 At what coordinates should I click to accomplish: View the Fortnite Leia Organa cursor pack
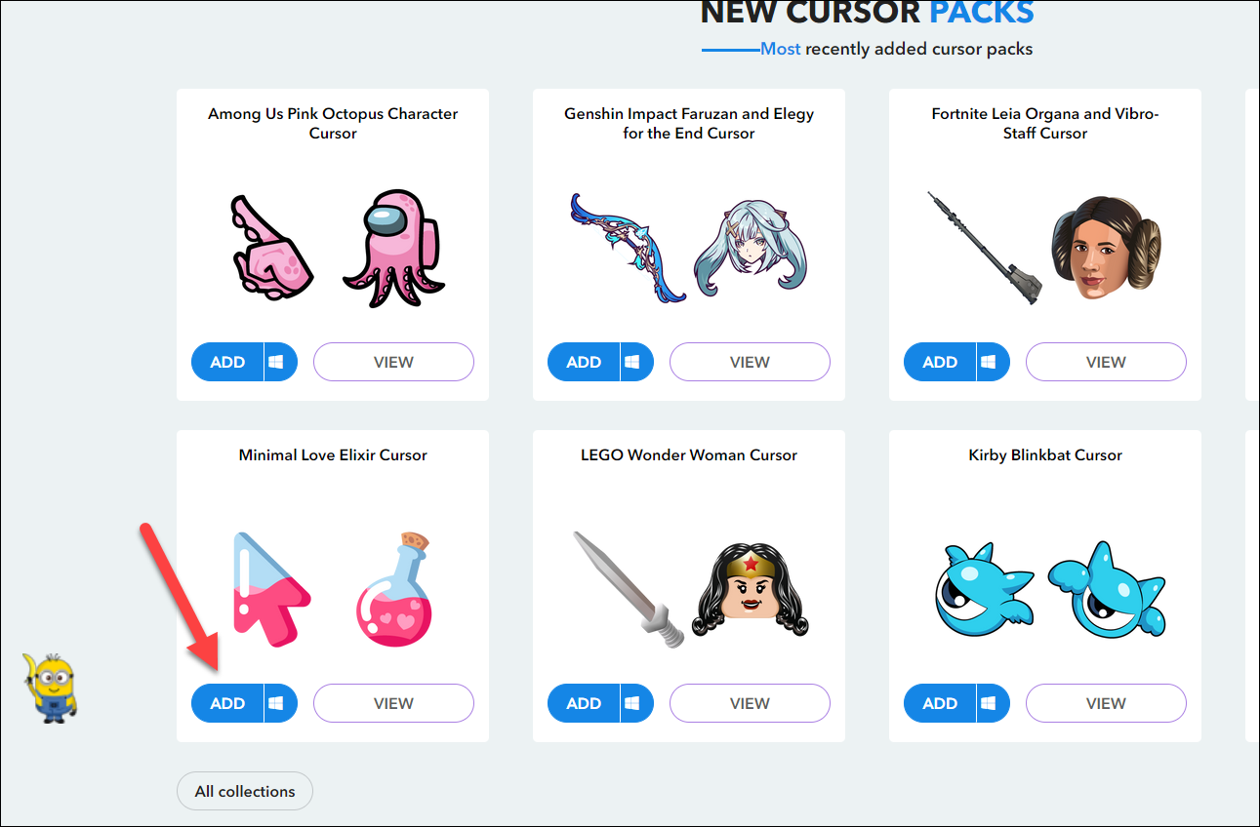[x=1106, y=362]
